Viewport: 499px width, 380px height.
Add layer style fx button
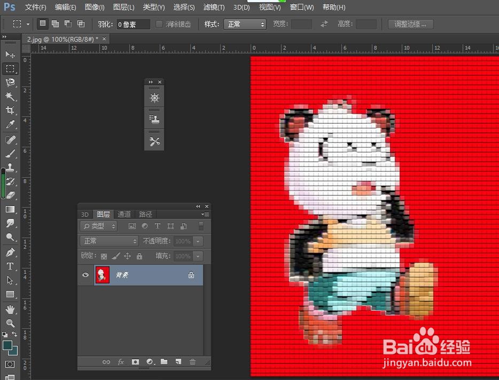click(121, 362)
